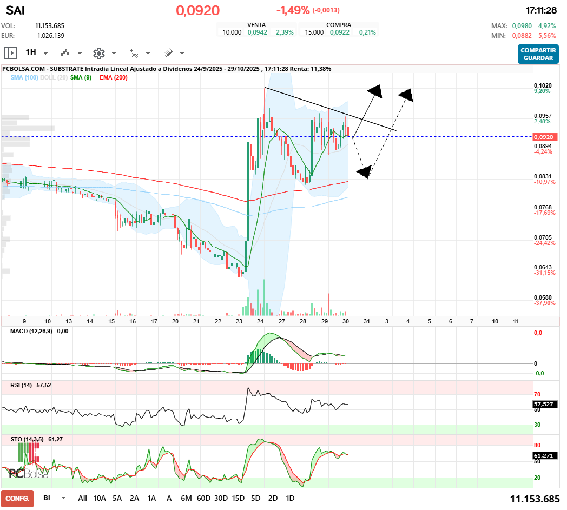Click the MIN value 0,0882

[522, 35]
